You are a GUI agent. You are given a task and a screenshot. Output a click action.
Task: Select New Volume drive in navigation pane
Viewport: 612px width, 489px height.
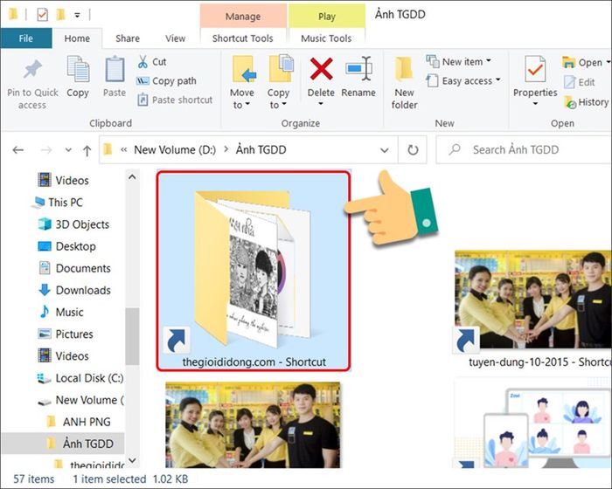pyautogui.click(x=80, y=400)
